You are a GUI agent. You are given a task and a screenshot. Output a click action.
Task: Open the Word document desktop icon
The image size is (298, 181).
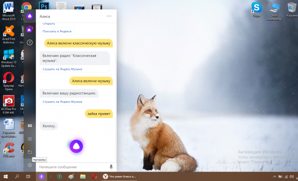tap(8, 128)
